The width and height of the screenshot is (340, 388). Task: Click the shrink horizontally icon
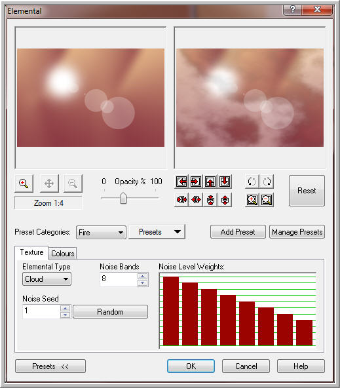(181, 200)
